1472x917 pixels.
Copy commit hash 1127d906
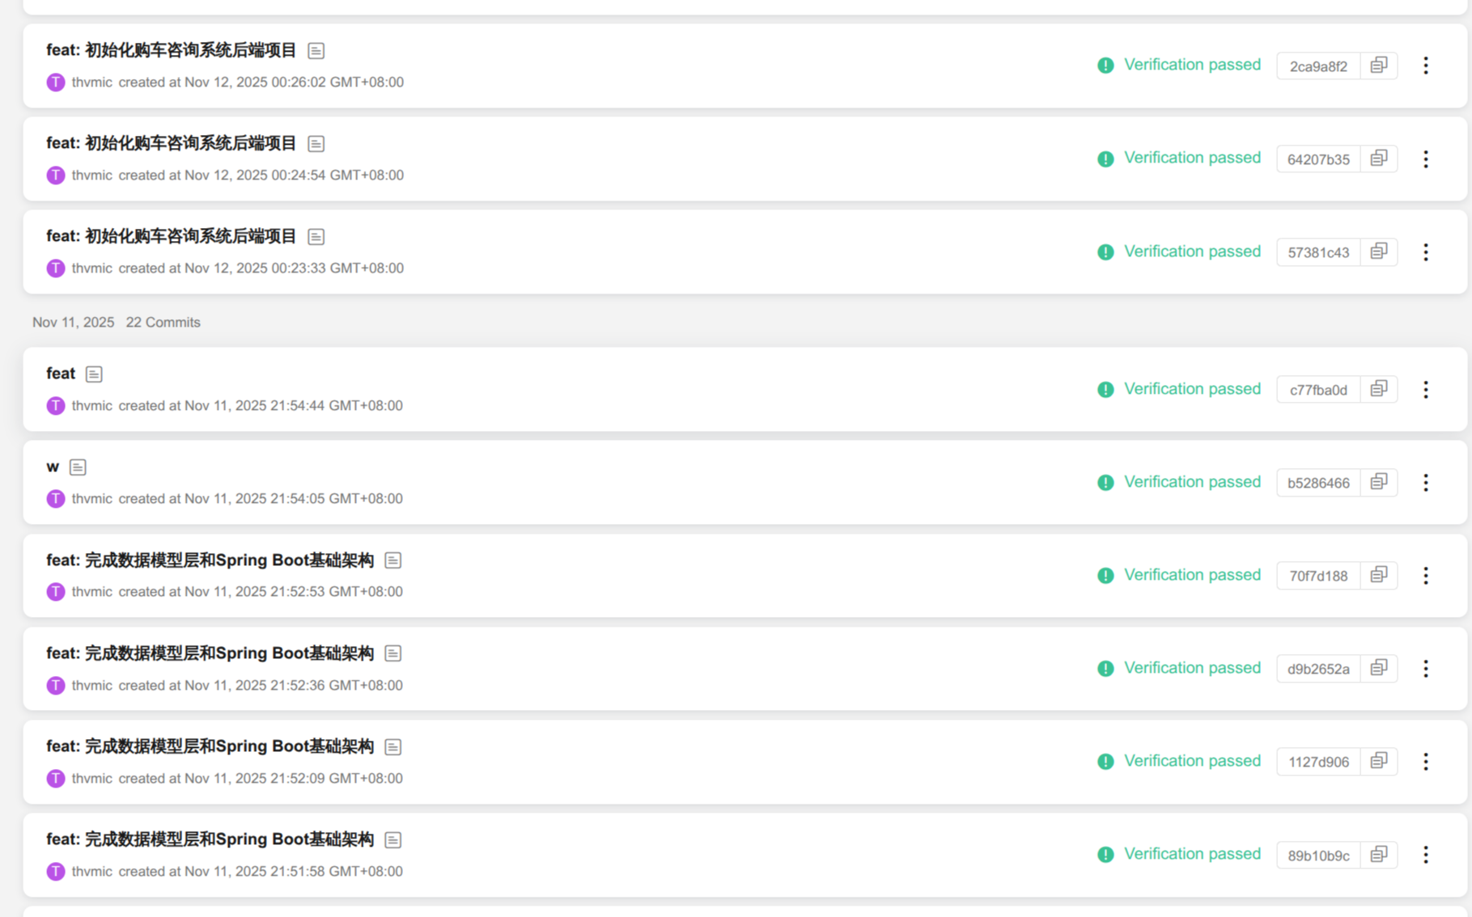(x=1379, y=761)
